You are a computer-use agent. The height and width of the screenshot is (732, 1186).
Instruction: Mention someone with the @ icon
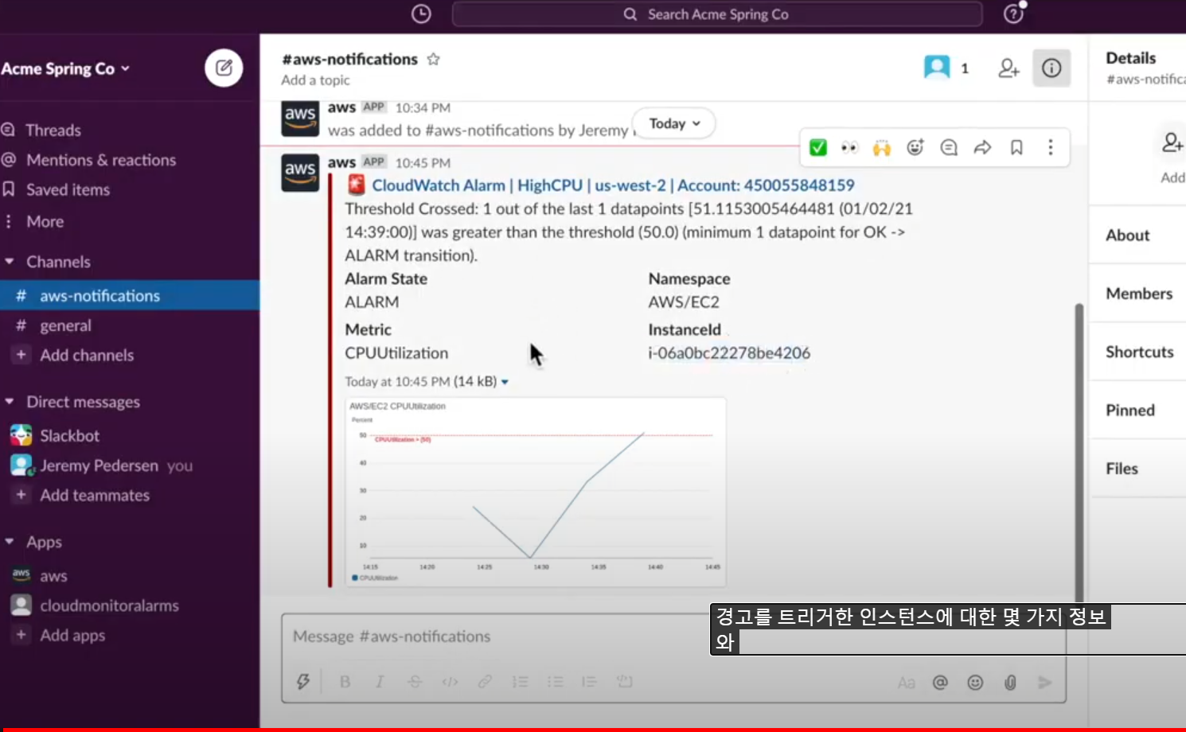coord(940,683)
